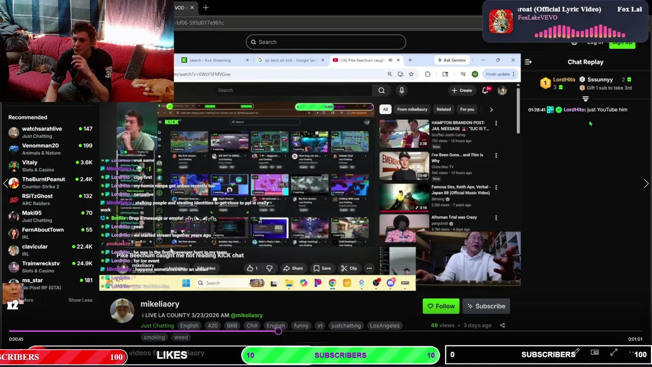This screenshot has height=367, width=652.
Task: Open Discord icon in the inner taskbar
Action: [x=391, y=283]
